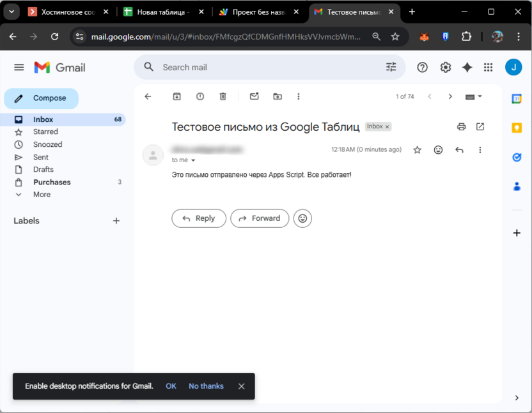Mark the email as unread

tap(254, 96)
